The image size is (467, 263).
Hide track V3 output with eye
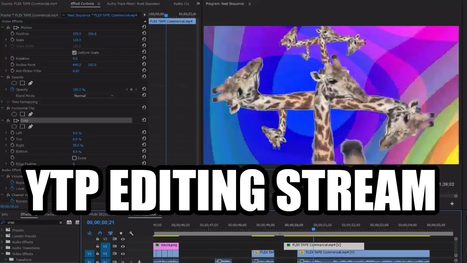click(x=123, y=239)
